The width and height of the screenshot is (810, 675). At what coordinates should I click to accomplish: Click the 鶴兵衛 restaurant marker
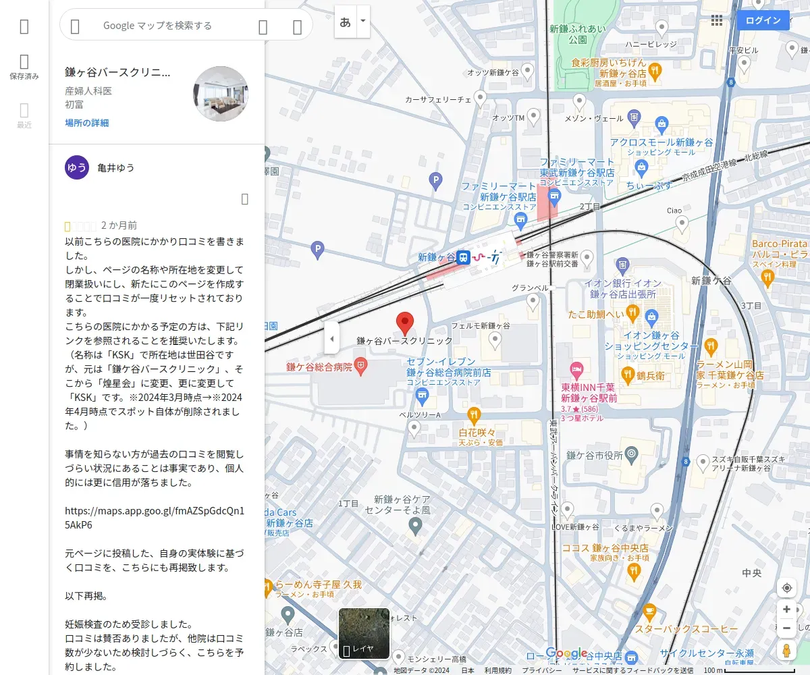tap(627, 374)
